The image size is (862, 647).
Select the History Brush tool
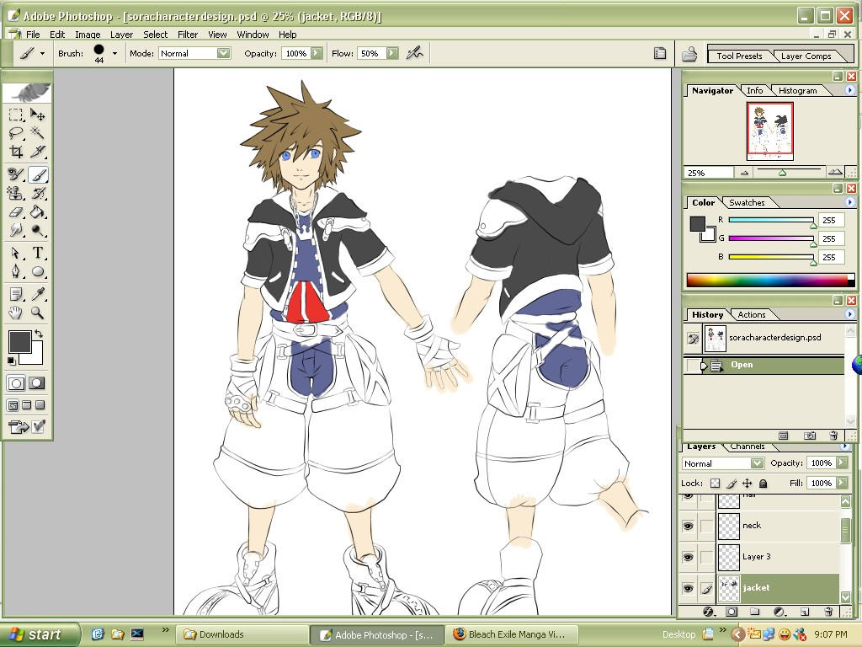point(37,193)
